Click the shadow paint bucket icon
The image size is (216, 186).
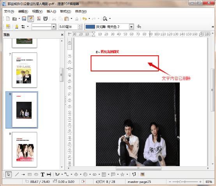pos(139,27)
